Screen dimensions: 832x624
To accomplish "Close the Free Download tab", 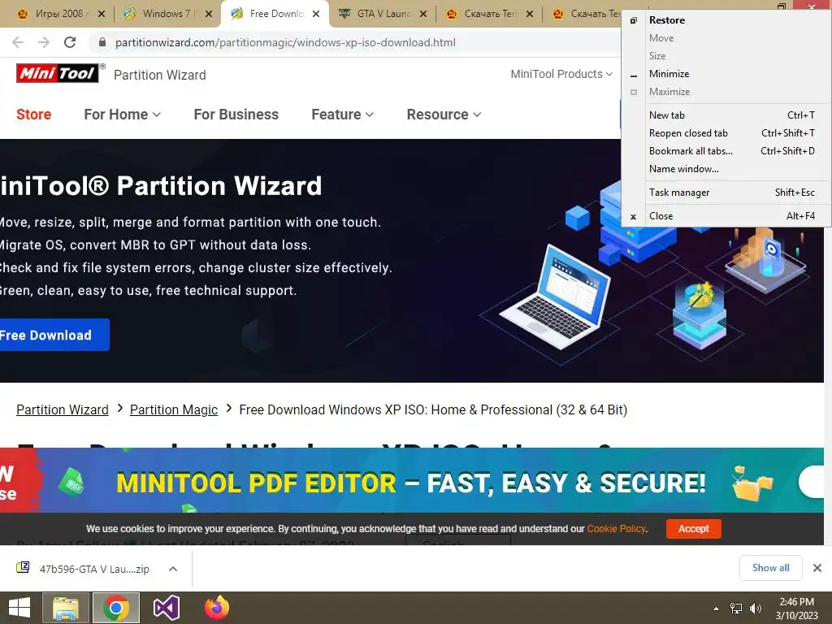I will click(x=316, y=14).
